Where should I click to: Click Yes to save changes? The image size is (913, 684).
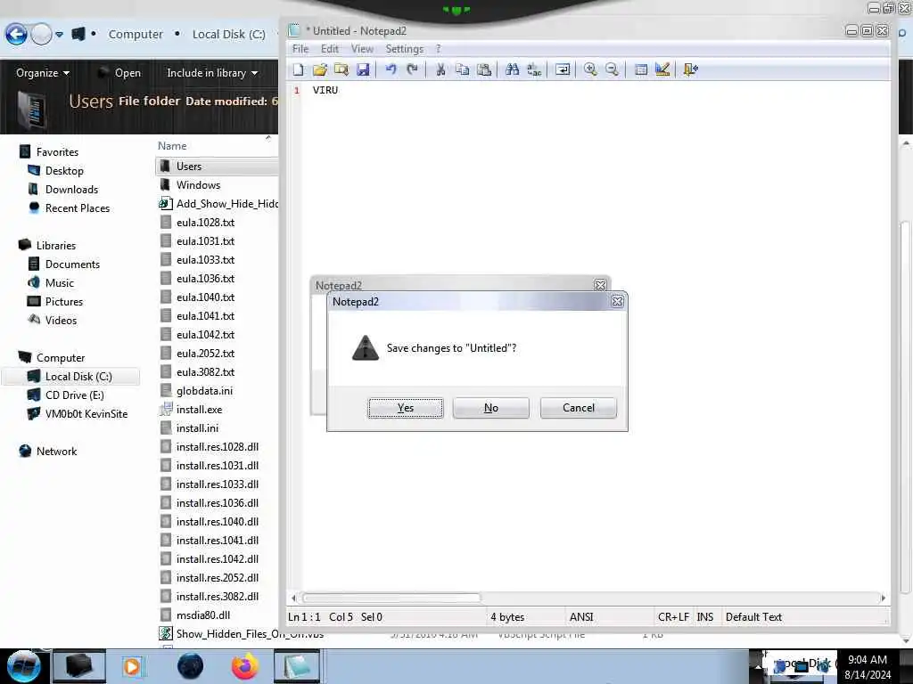coord(406,408)
